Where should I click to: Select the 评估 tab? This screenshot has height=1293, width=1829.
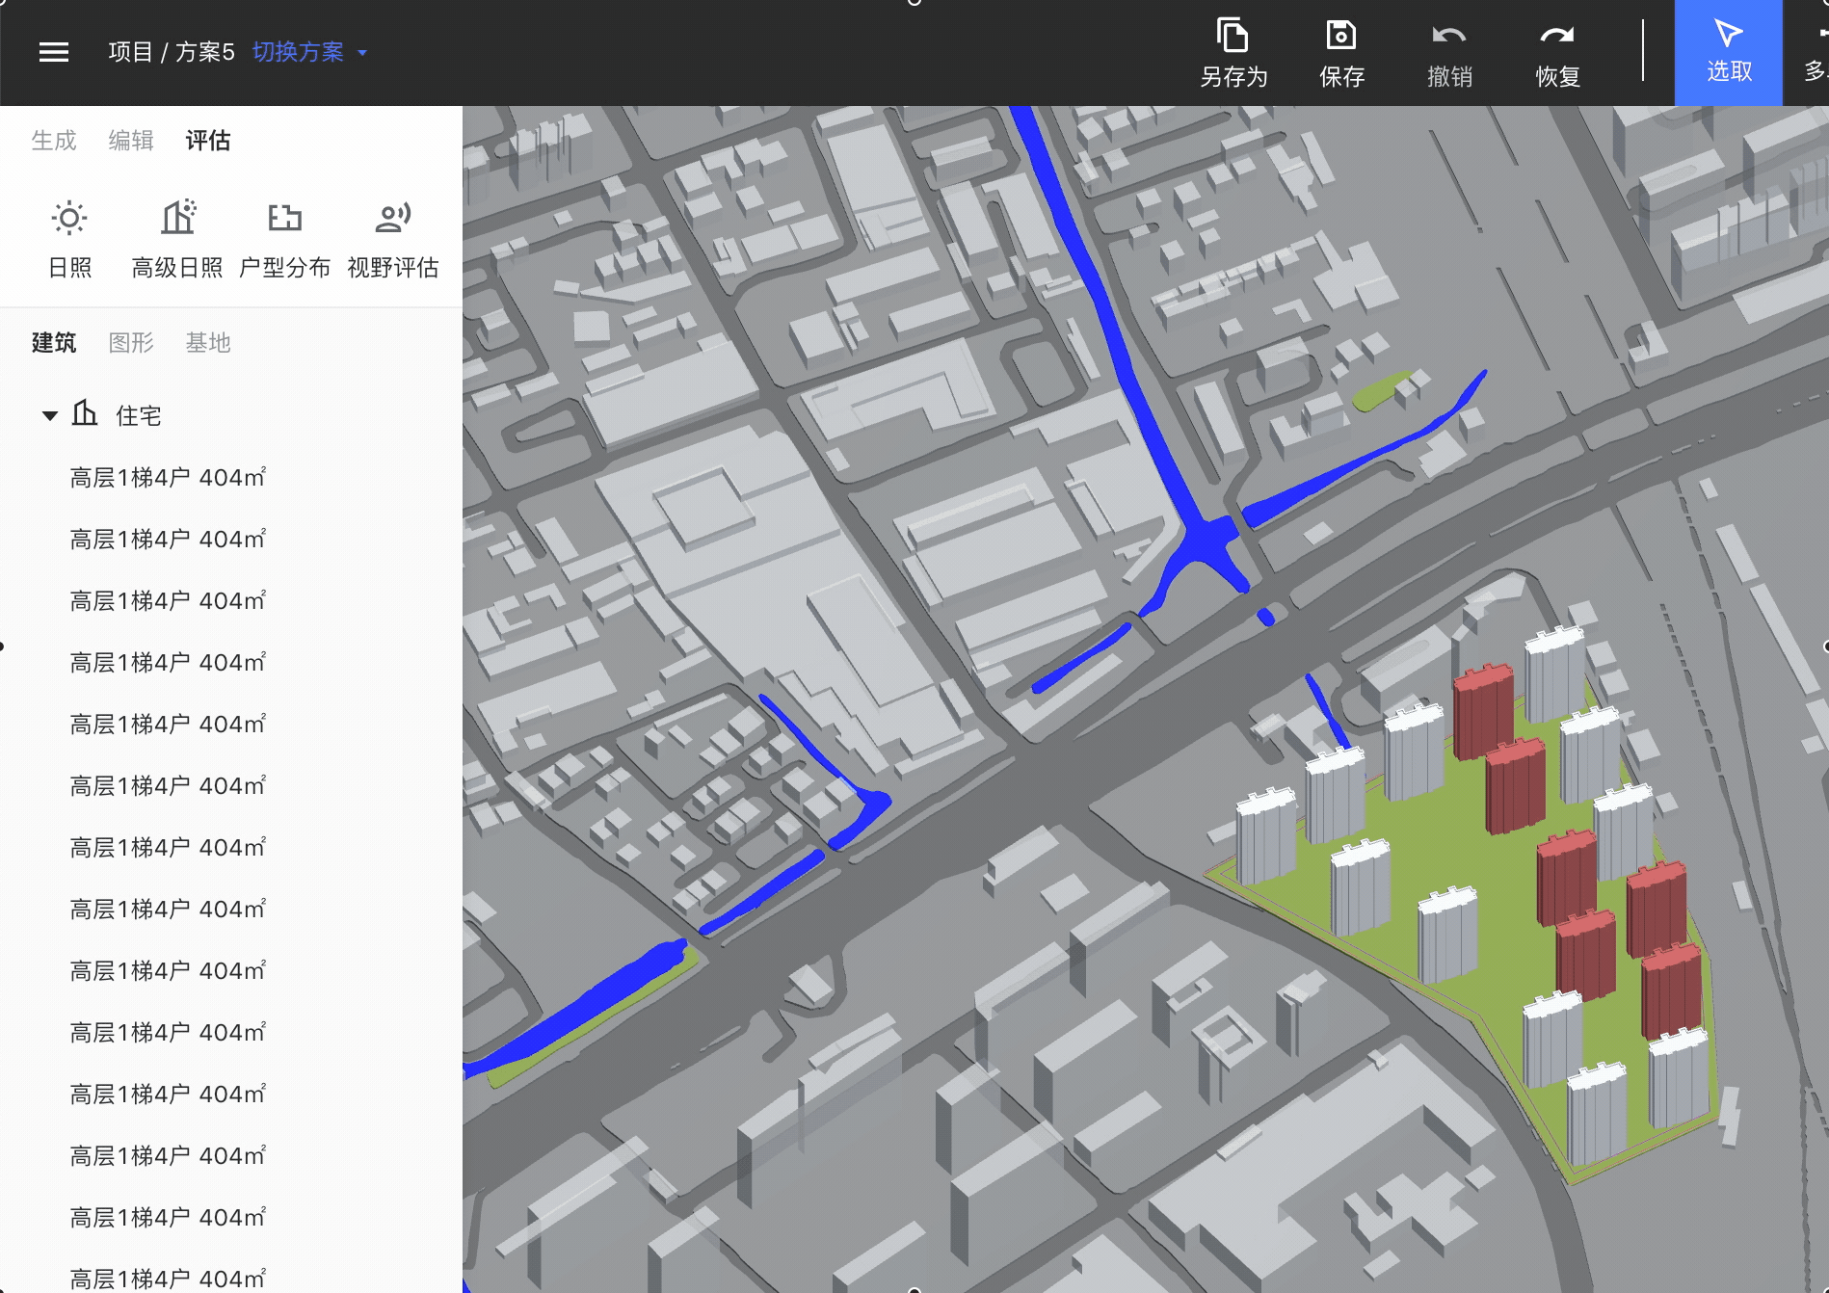click(x=208, y=141)
